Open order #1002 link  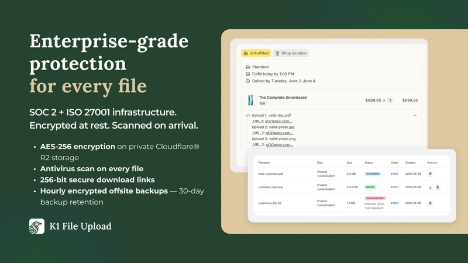[394, 187]
